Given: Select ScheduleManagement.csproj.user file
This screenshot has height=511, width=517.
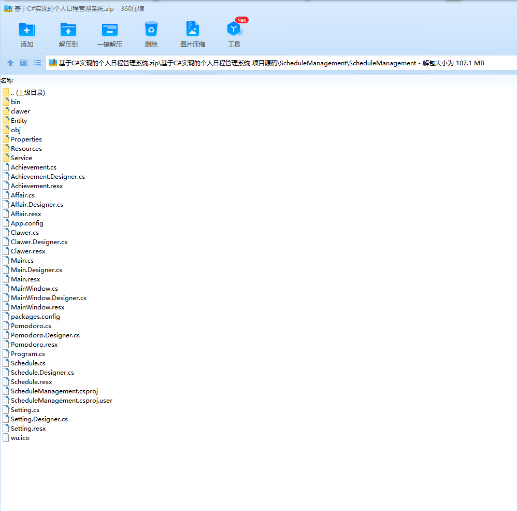Looking at the screenshot, I should 58,401.
